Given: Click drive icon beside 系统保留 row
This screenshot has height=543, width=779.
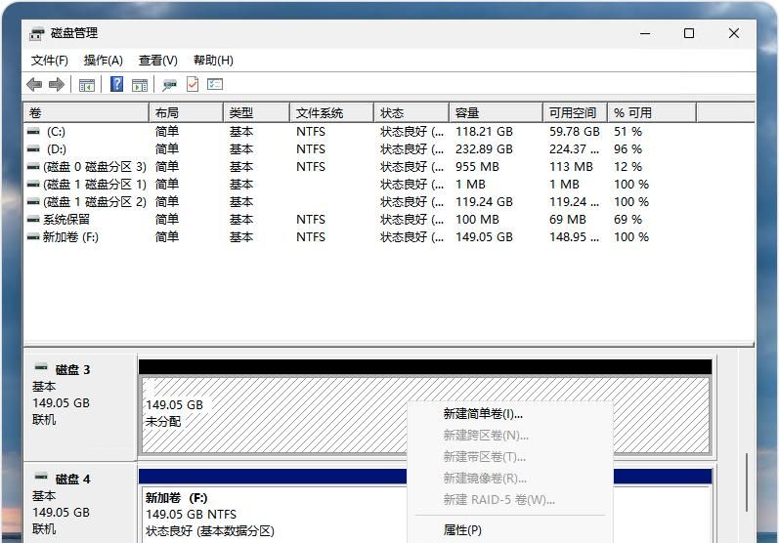Looking at the screenshot, I should (x=33, y=220).
